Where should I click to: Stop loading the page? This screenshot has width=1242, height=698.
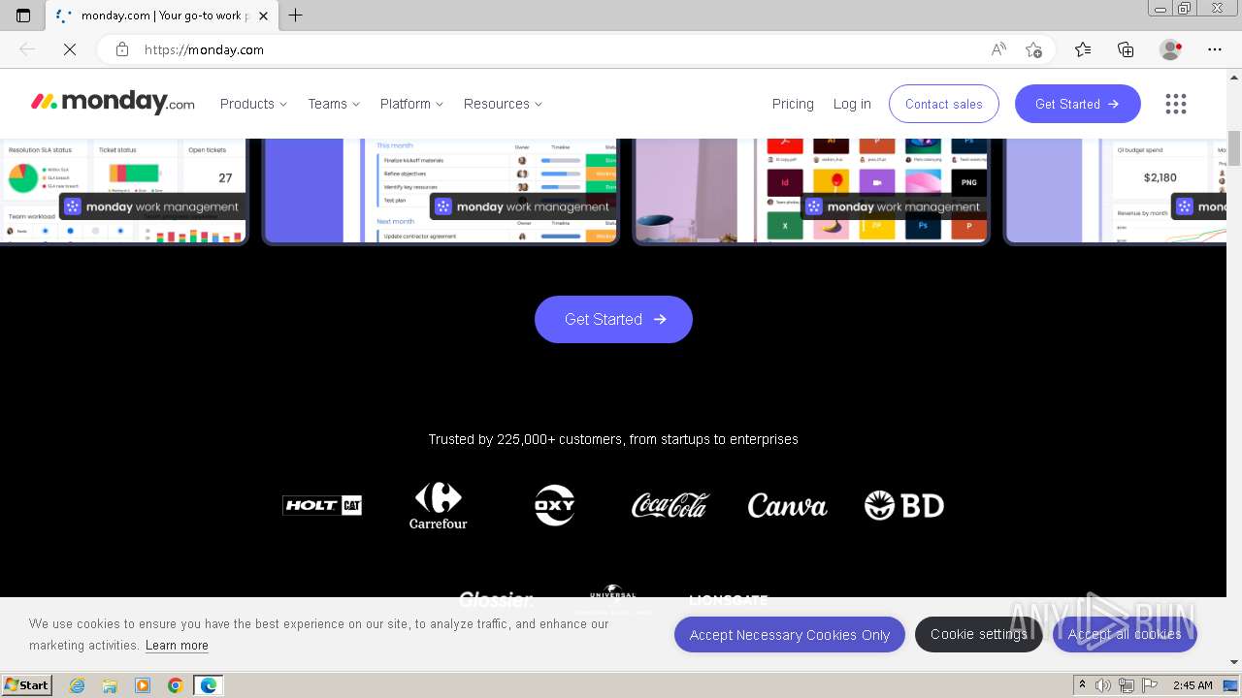pos(70,49)
